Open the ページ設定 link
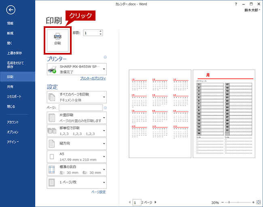The width and height of the screenshot is (263, 207). coord(98,192)
